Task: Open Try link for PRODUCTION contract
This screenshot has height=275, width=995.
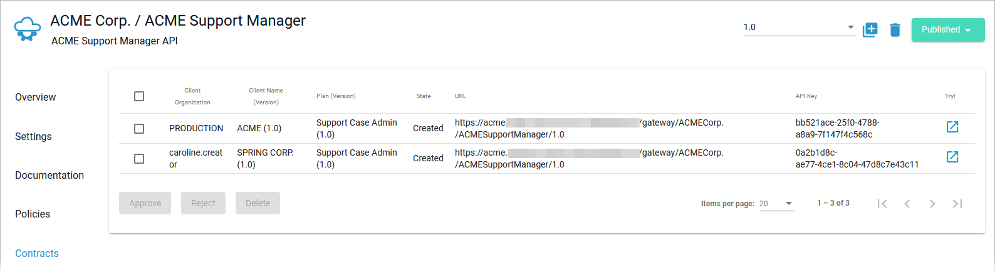Action: click(x=952, y=127)
